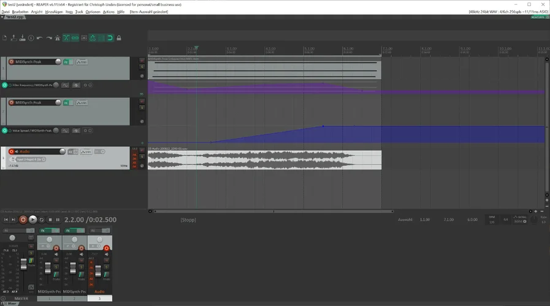Screen dimensions: 550x306
Task: Adjust master volume fader in mixer
Action: (23, 264)
